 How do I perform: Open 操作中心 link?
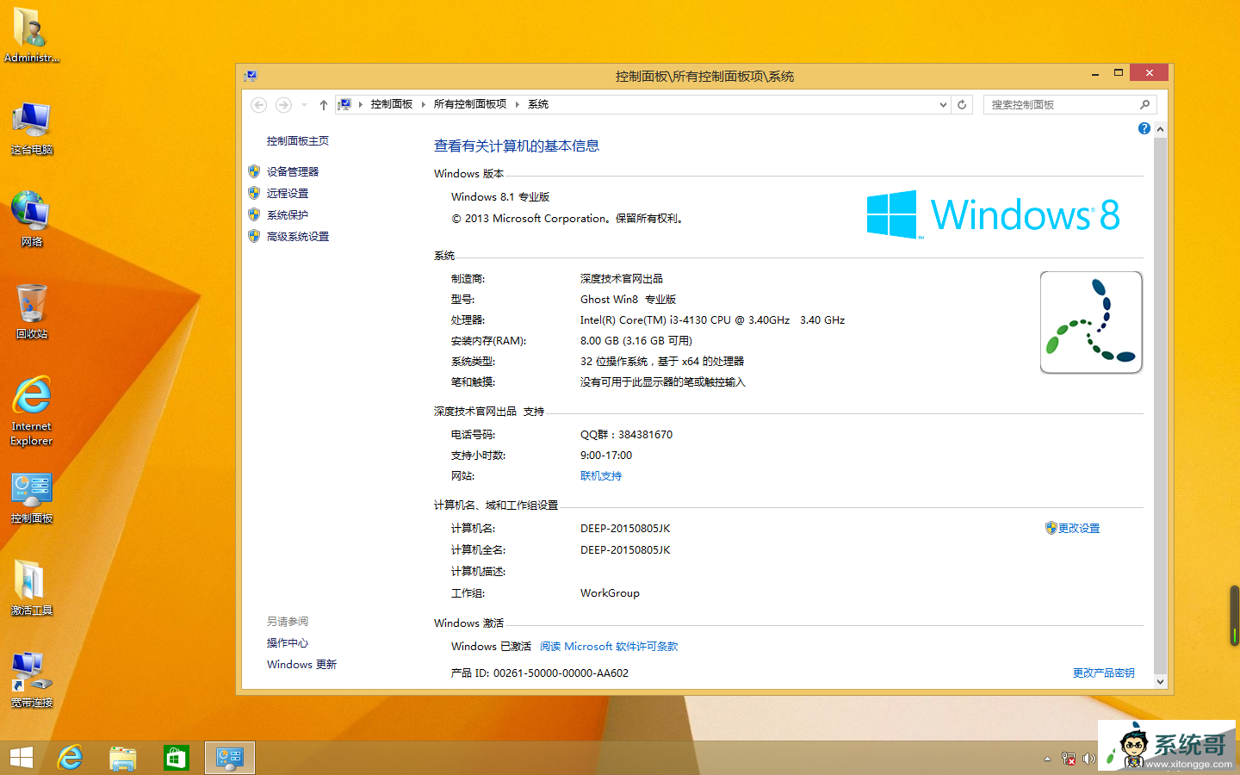pos(288,643)
